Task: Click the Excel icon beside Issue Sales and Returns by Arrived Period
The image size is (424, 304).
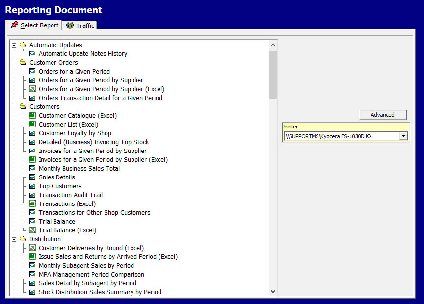Action: (x=32, y=257)
